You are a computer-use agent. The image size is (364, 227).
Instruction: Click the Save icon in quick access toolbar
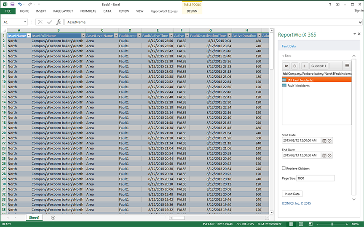(12, 4)
